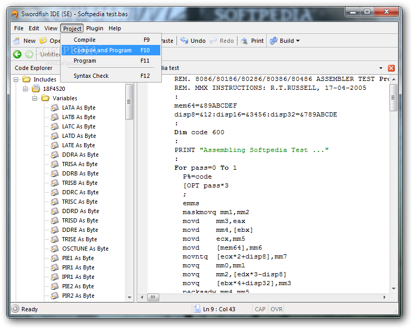Toggle the CAP indicator in status bar
Screen dimensions: 413x329
[x=260, y=309]
